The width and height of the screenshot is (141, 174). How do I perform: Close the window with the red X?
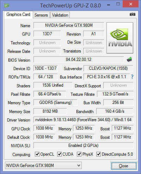130,4
